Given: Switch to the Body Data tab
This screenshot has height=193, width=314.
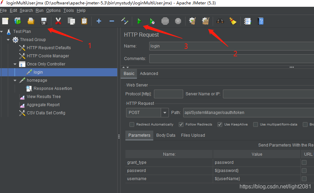Looking at the screenshot, I should click(x=165, y=135).
